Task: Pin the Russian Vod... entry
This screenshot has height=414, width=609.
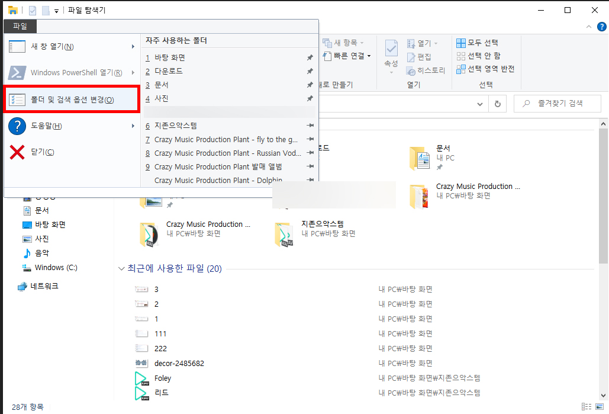Action: (310, 153)
